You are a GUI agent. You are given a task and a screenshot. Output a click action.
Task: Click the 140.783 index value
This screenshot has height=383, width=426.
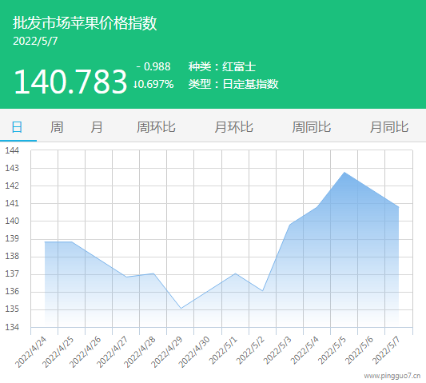tap(70, 82)
